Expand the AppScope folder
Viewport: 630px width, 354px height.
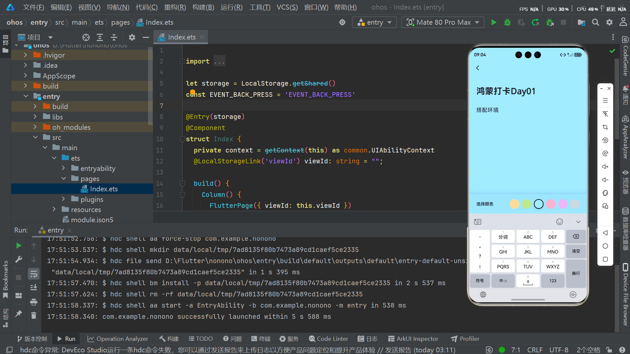click(25, 75)
